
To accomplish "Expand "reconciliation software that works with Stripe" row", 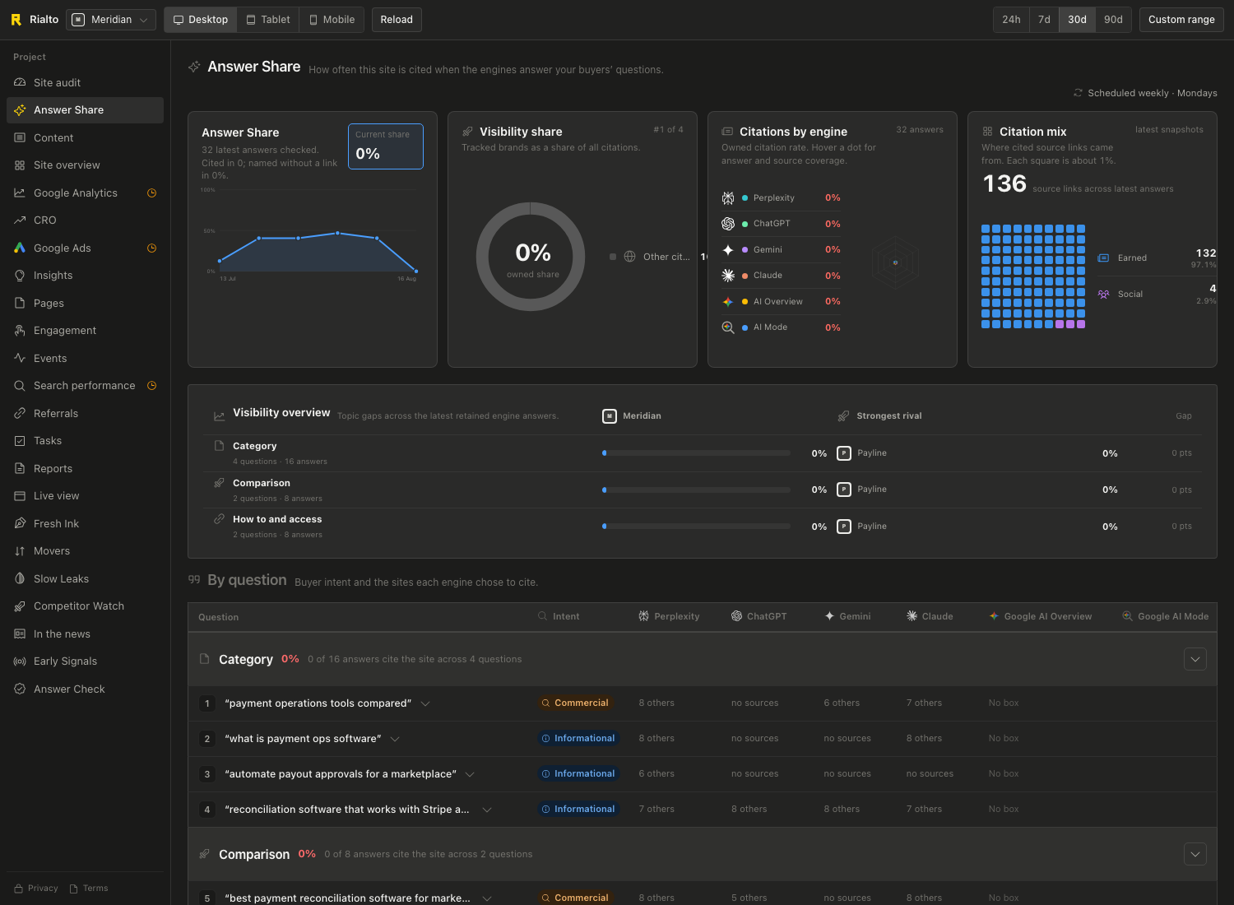I will point(487,810).
